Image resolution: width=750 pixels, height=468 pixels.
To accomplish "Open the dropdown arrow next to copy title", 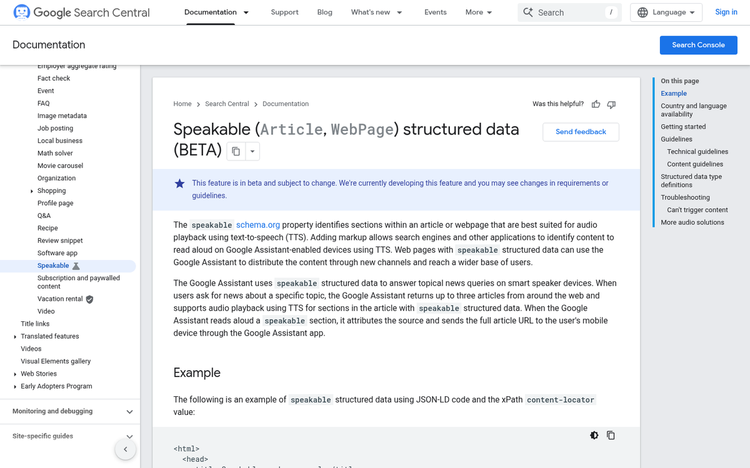I will [252, 151].
